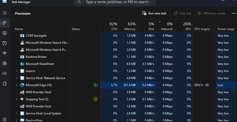Image resolution: width=237 pixels, height=122 pixels.
Task: Click the first WMI Provider Host icon
Action: click(22, 92)
